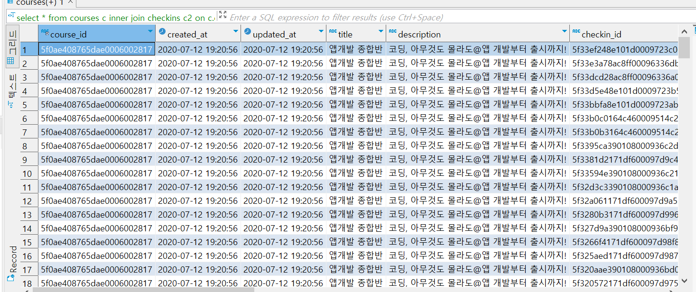Viewport: 696px width, 292px height.
Task: Click the updated_at cell in row 15
Action: [x=283, y=242]
